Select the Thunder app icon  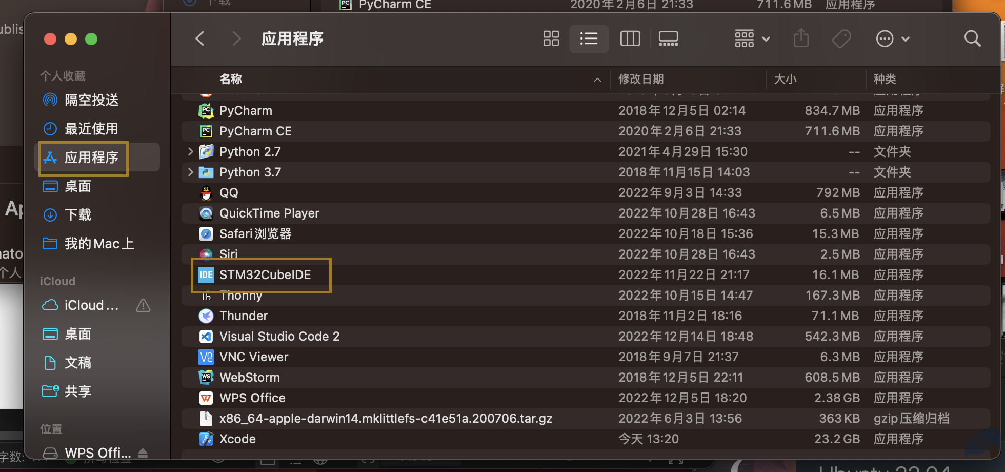[206, 316]
